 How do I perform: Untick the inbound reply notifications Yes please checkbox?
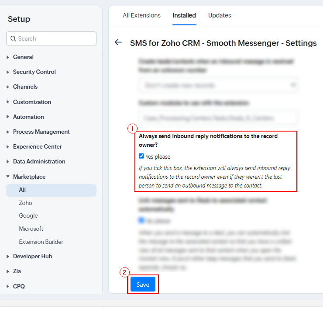pos(141,156)
